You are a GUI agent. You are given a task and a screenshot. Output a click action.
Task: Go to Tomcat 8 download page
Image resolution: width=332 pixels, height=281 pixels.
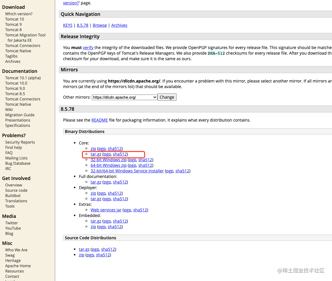pos(13,30)
